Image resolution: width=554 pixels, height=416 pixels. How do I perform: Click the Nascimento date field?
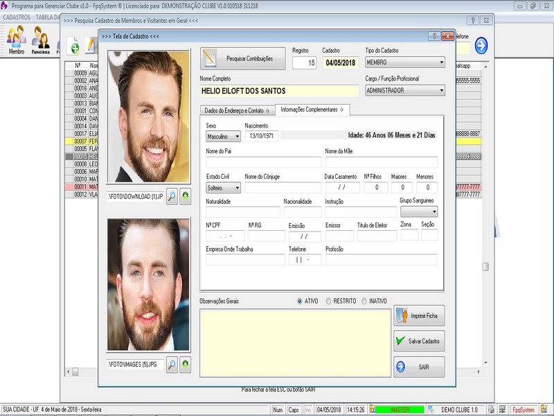point(262,136)
